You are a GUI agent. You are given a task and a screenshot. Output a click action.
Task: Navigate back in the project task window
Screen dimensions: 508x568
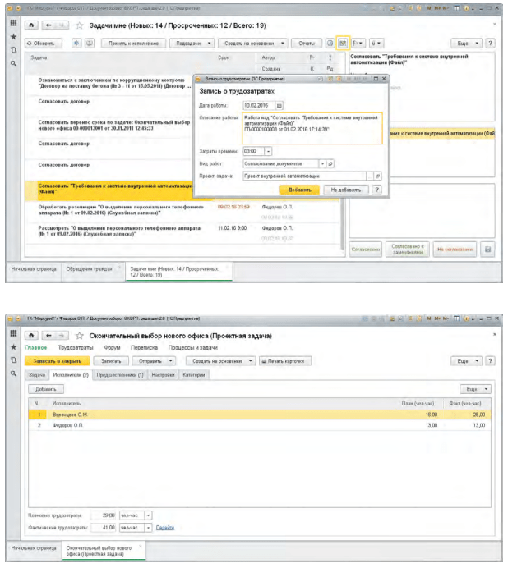48,336
